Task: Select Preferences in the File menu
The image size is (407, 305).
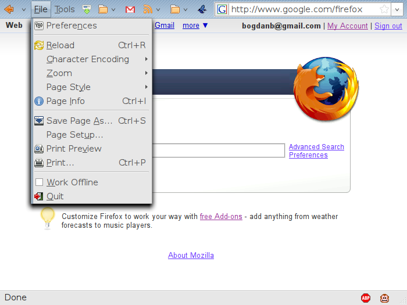Action: [x=91, y=26]
